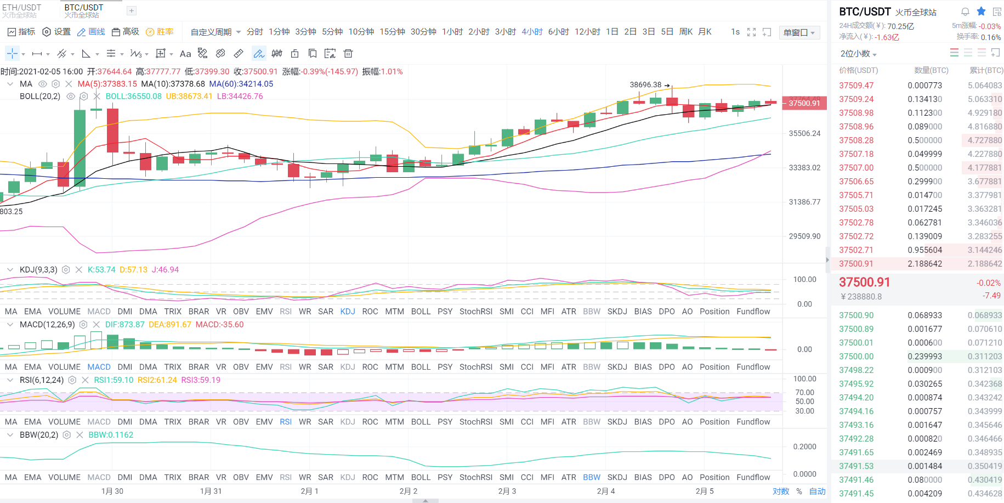Open the Aa text annotation tool
This screenshot has width=1004, height=503.
tap(185, 53)
